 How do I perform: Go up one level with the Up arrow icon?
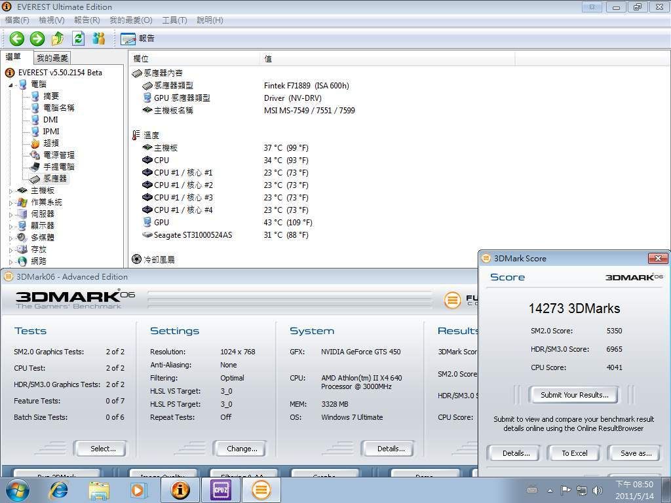(58, 39)
